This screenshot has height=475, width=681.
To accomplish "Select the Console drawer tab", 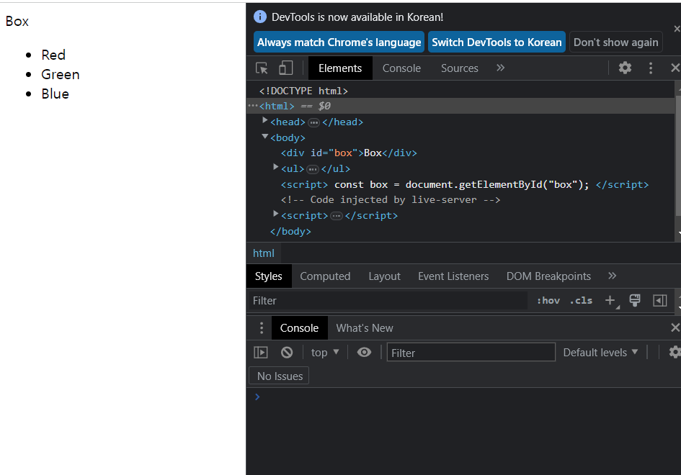I will (299, 328).
